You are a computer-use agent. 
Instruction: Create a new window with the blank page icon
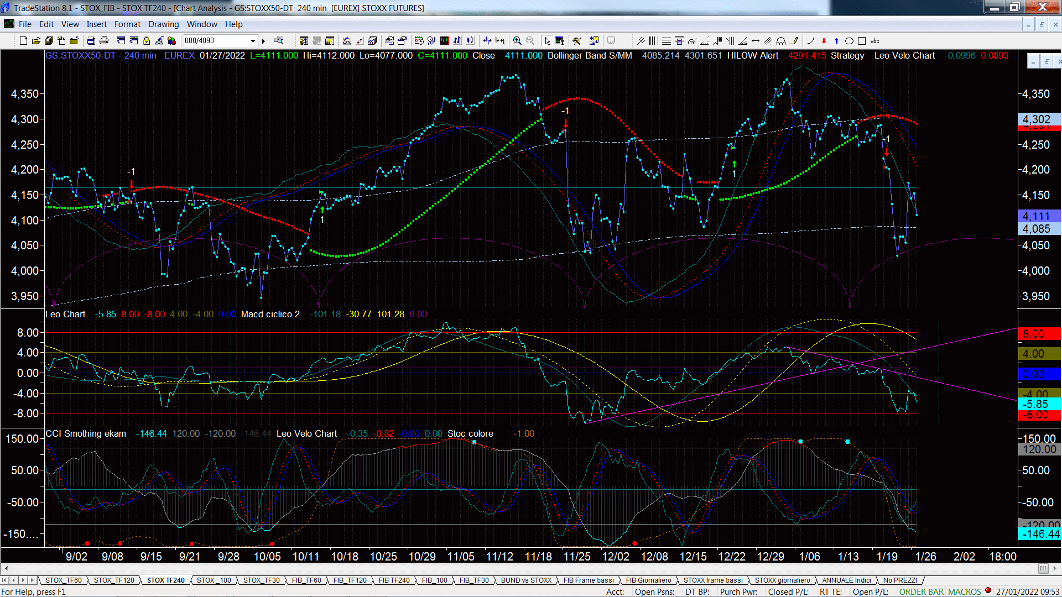23,41
